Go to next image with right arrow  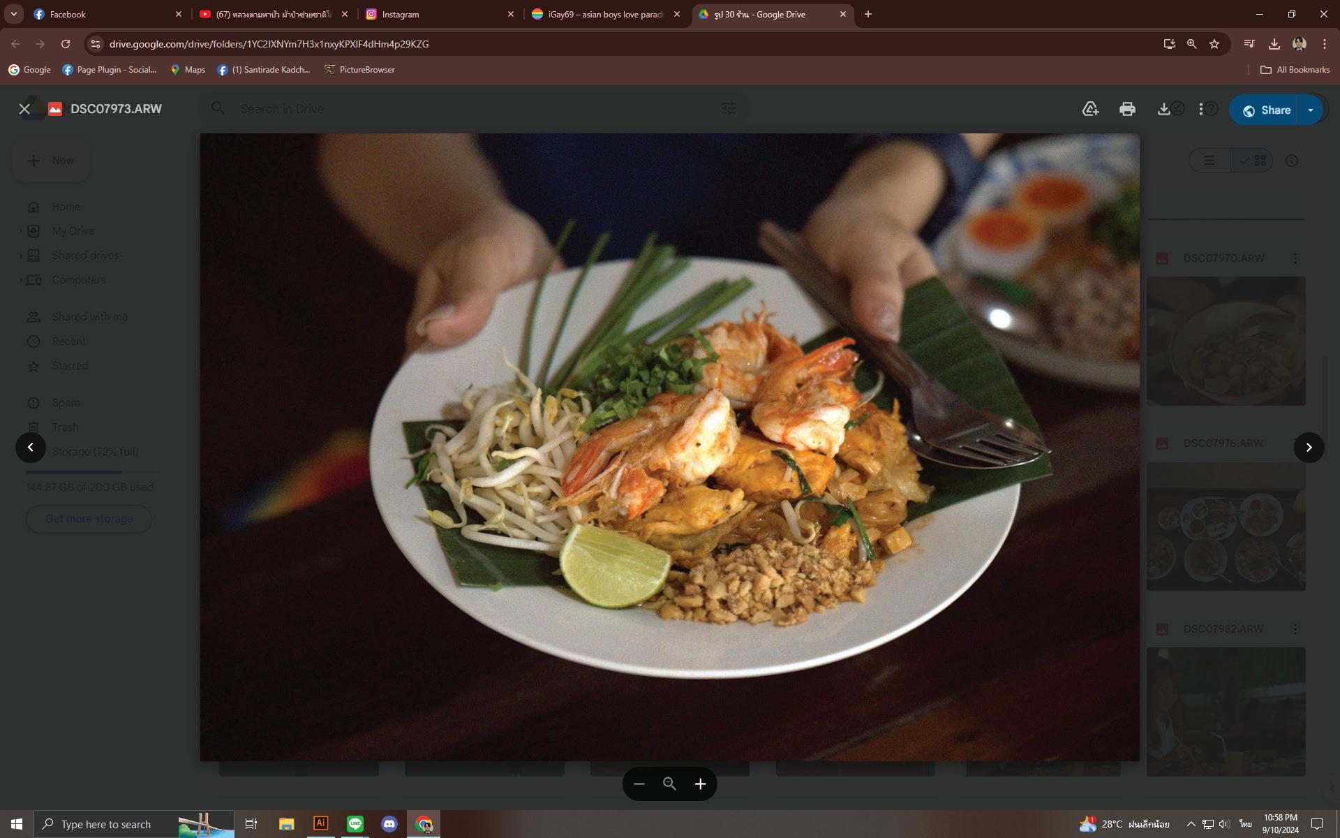(1309, 448)
